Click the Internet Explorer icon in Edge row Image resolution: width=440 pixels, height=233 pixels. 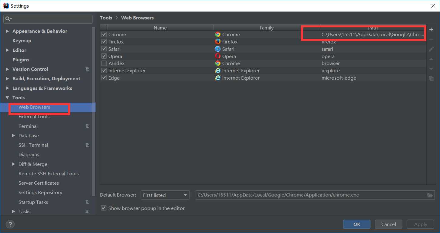pos(217,78)
